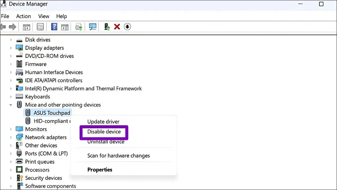The height and width of the screenshot is (190, 337).
Task: Click the black down-arrow disable device icon
Action: click(127, 27)
